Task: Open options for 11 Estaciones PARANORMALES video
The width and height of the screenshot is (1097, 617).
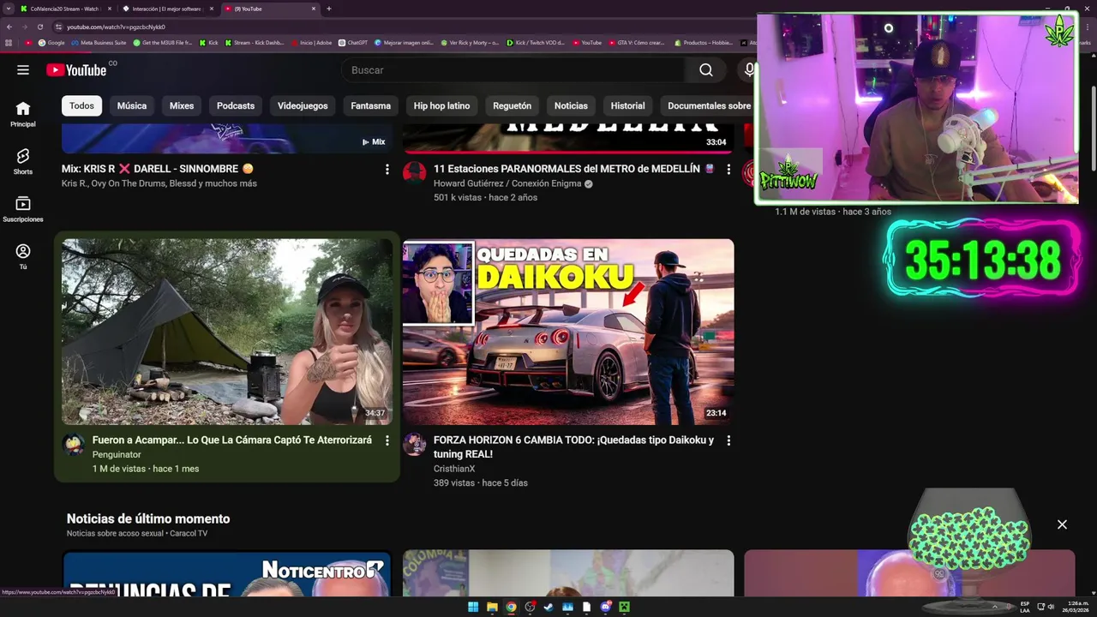Action: coord(728,170)
